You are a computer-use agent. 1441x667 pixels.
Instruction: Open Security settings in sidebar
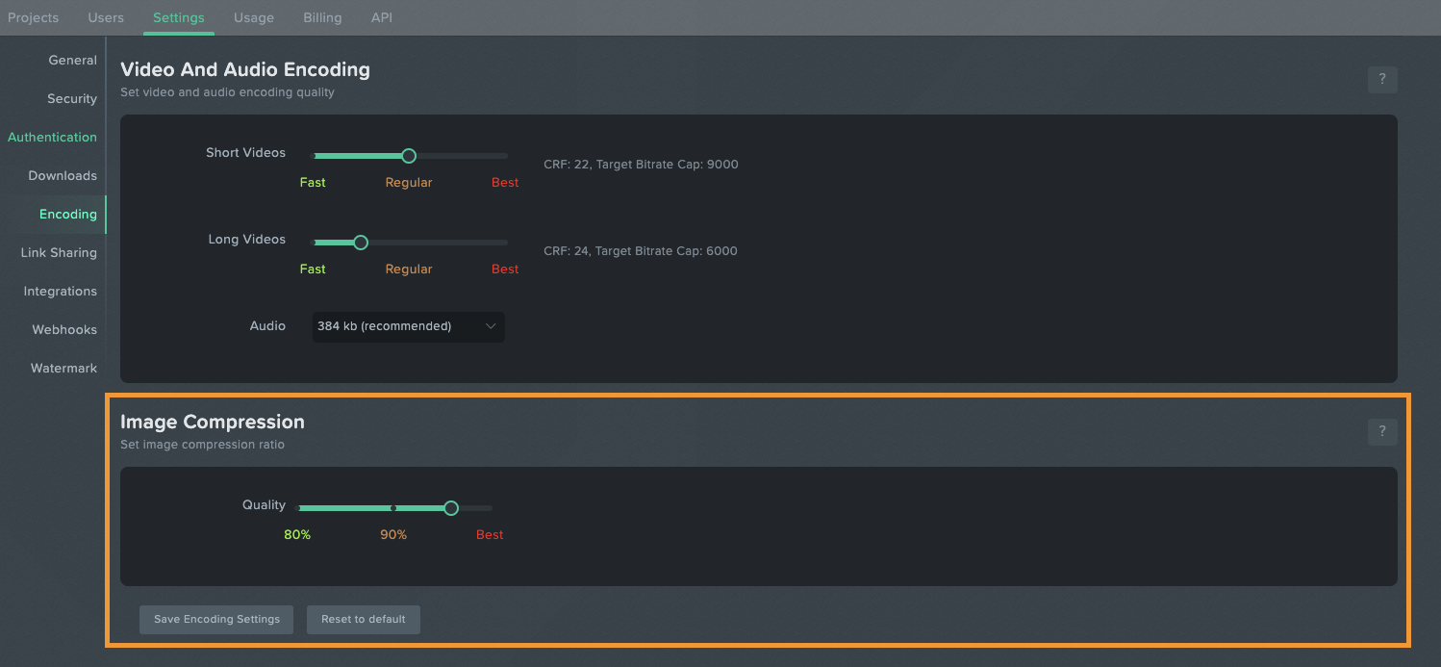pyautogui.click(x=72, y=98)
